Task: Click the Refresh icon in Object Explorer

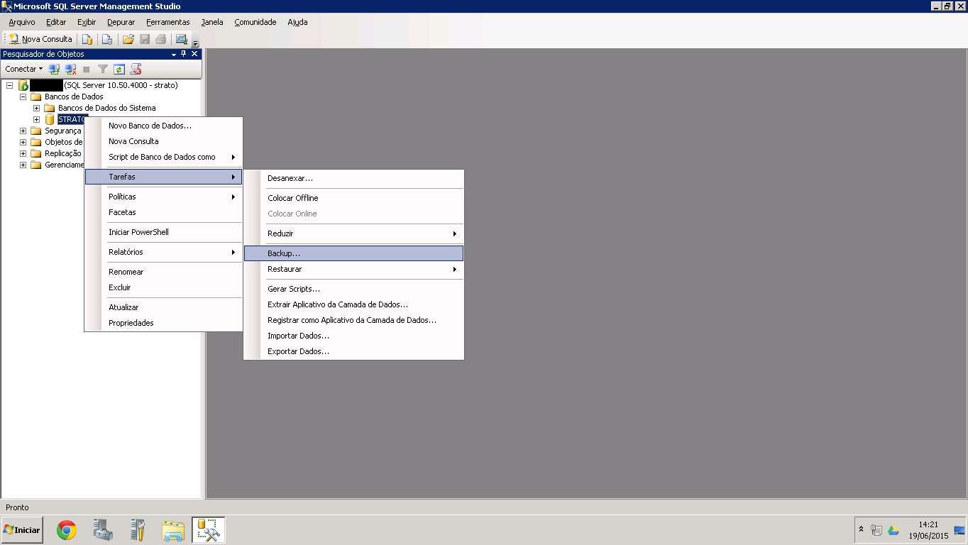Action: click(x=119, y=69)
